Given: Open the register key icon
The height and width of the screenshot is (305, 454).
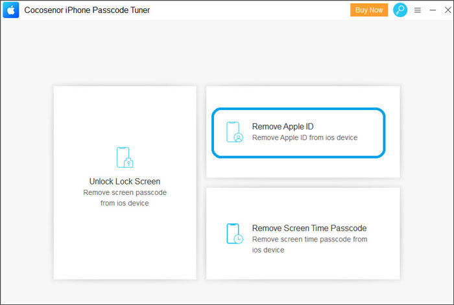Looking at the screenshot, I should tap(400, 10).
